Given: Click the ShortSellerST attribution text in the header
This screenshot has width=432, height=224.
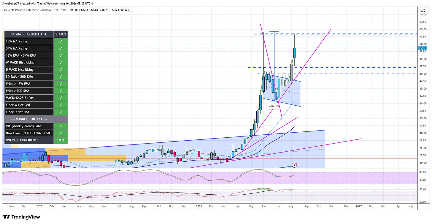Looking at the screenshot, I should (11, 3).
